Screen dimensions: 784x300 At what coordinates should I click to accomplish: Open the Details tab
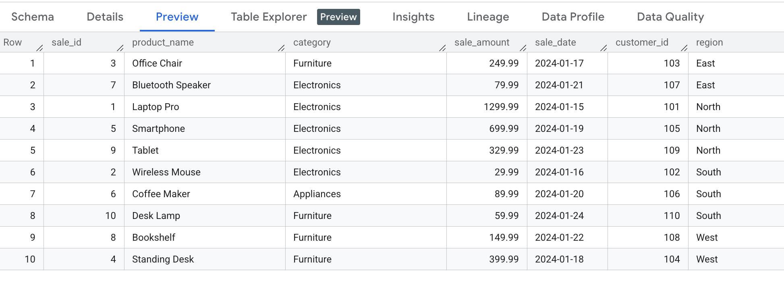tap(105, 17)
